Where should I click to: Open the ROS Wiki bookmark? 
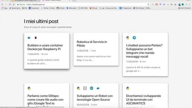pyautogui.click(x=83, y=8)
